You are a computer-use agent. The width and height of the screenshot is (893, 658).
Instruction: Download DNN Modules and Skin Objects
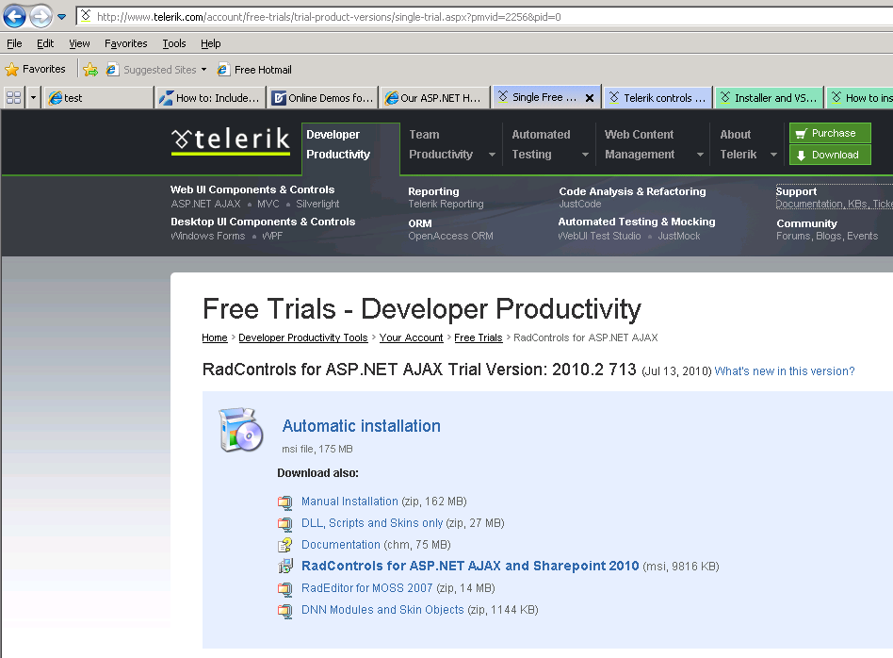[x=382, y=610]
